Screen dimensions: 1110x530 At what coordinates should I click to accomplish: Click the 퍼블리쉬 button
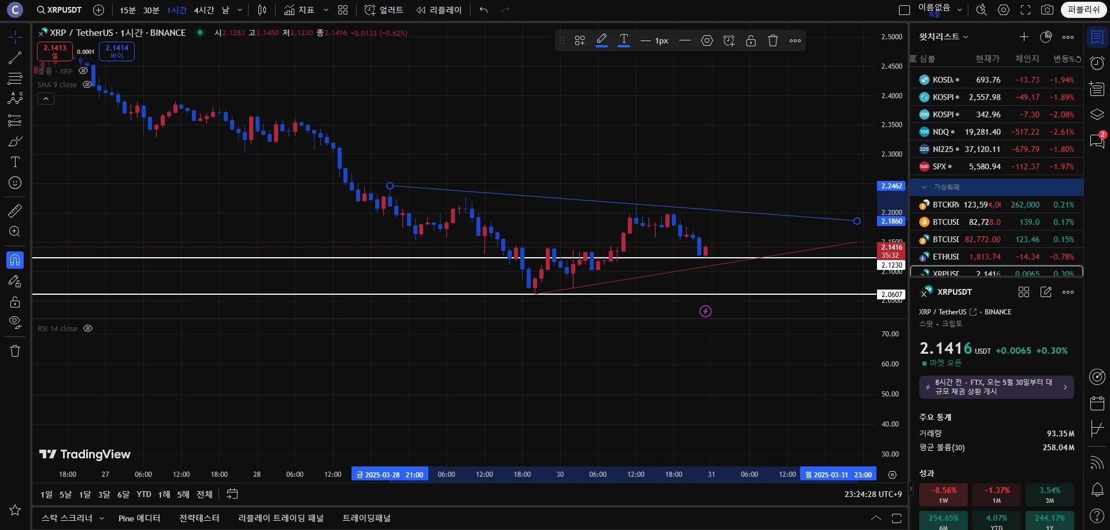tap(1083, 10)
